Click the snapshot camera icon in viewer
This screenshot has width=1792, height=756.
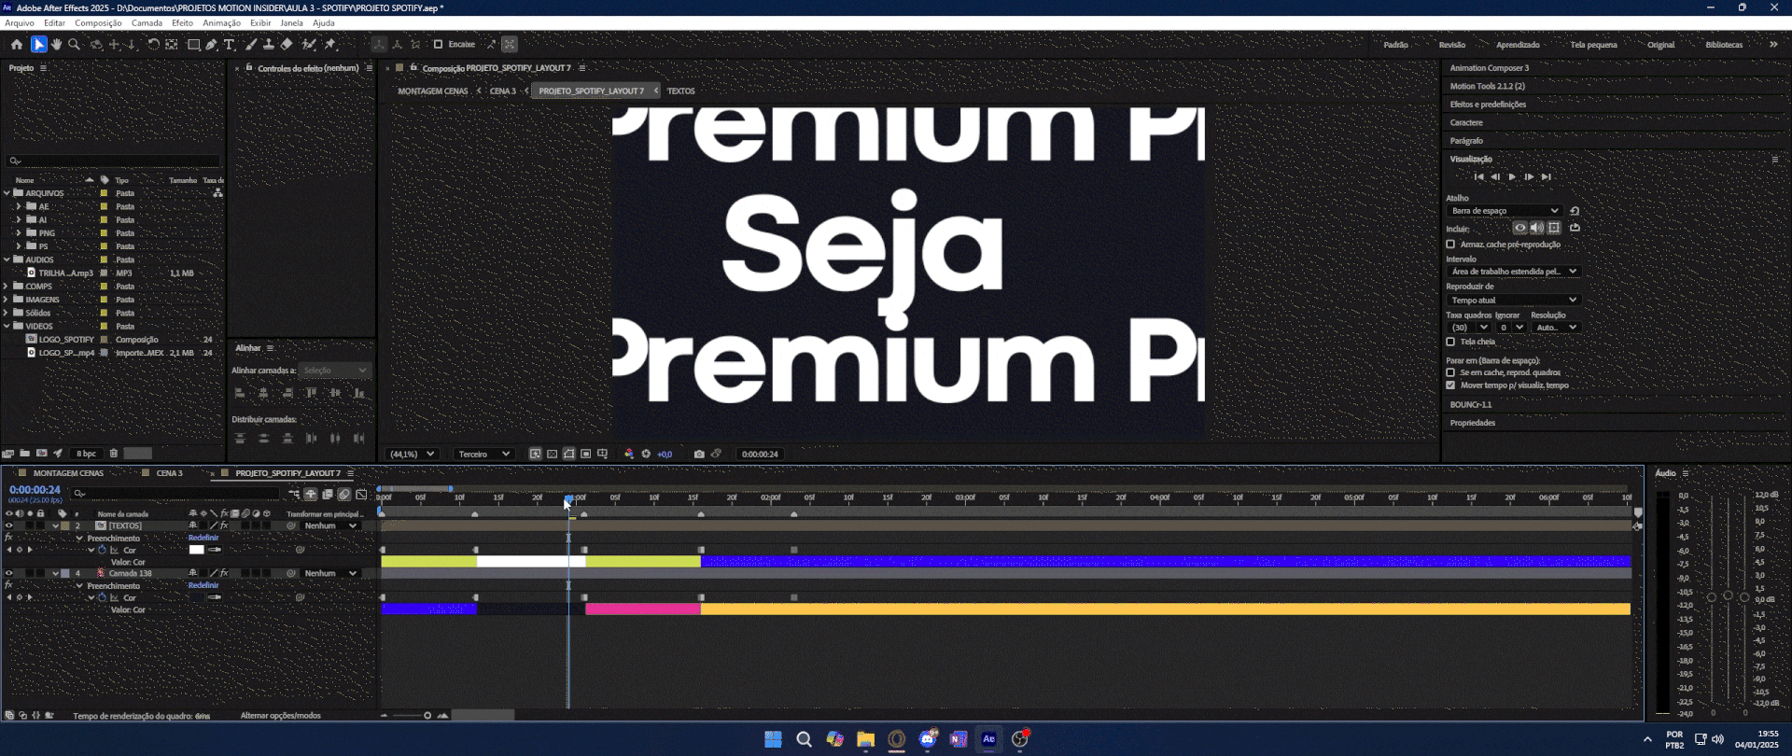tap(699, 454)
